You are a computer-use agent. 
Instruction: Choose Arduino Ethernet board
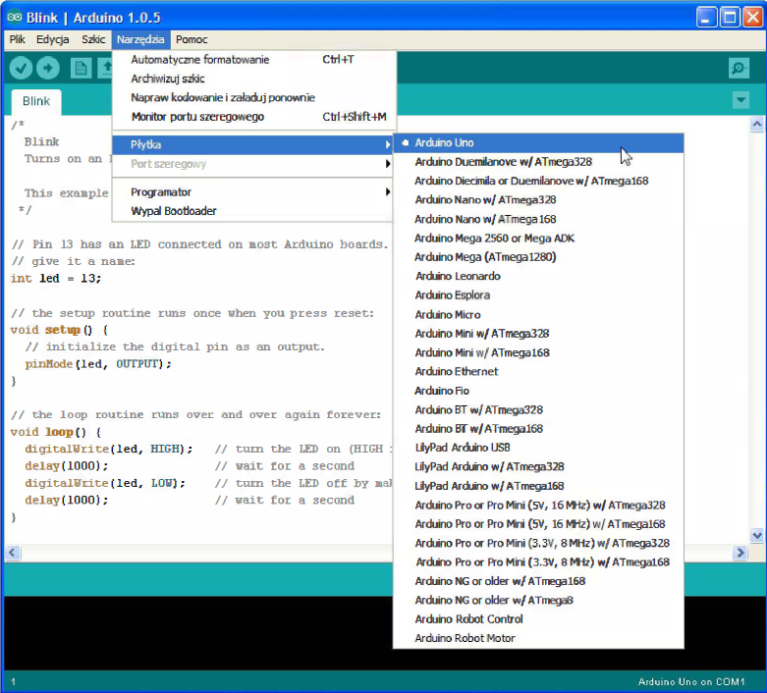tap(538, 372)
